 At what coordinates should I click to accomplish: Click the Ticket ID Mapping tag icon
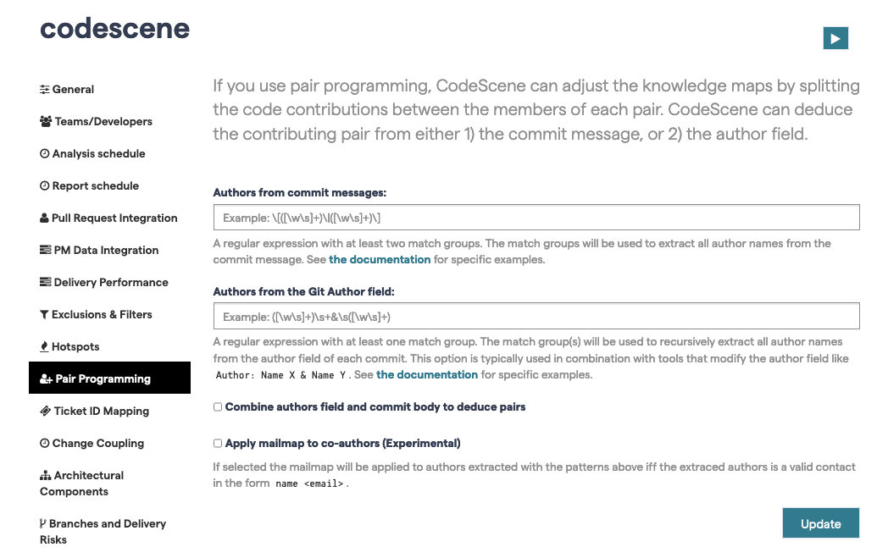(x=44, y=411)
